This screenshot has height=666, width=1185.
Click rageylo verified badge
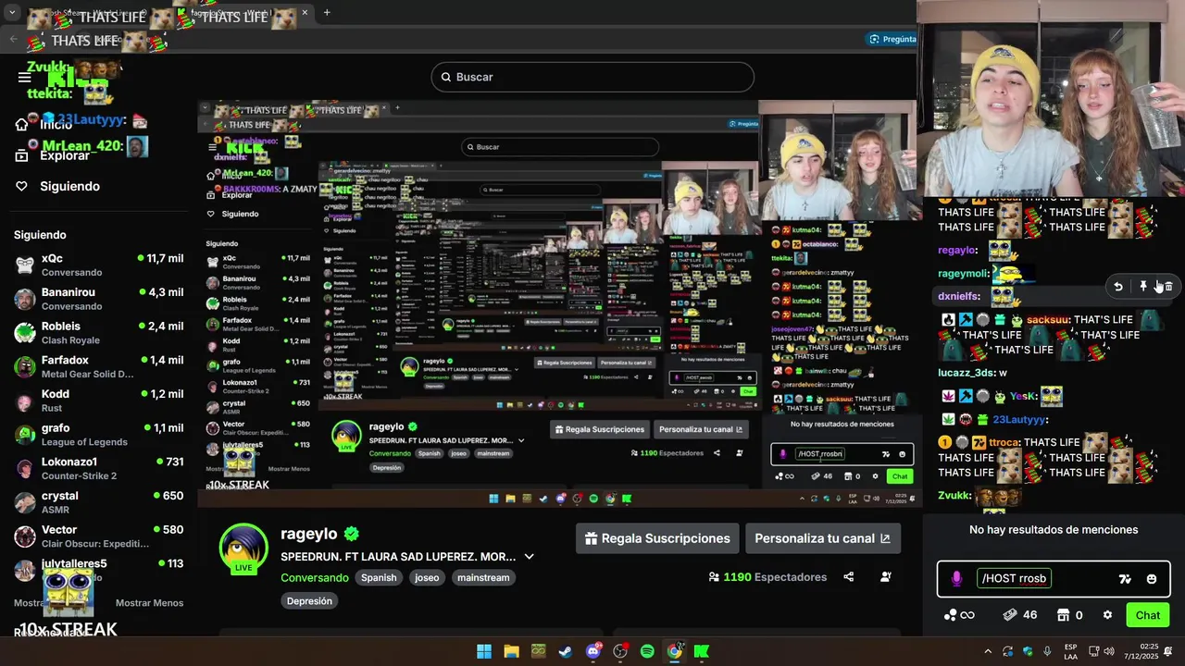(x=352, y=534)
